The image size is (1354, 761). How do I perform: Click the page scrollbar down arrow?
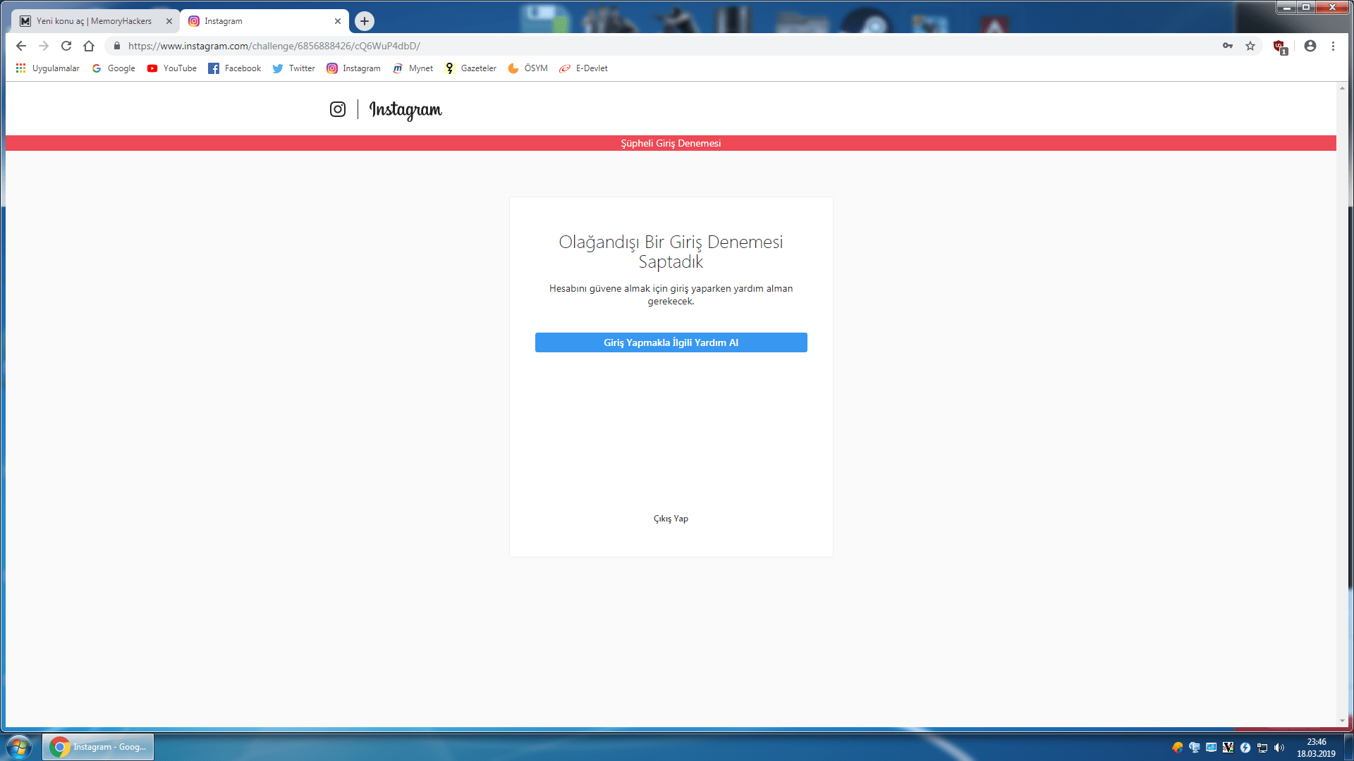pos(1342,721)
